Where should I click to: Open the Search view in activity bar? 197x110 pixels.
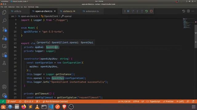tap(4, 20)
